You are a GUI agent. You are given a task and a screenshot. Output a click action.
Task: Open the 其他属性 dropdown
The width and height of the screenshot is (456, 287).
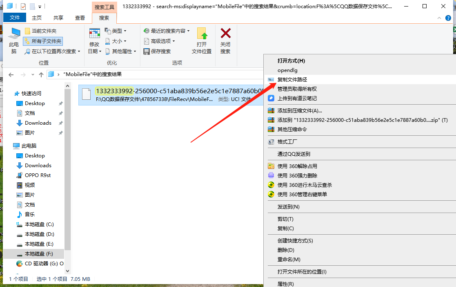125,51
